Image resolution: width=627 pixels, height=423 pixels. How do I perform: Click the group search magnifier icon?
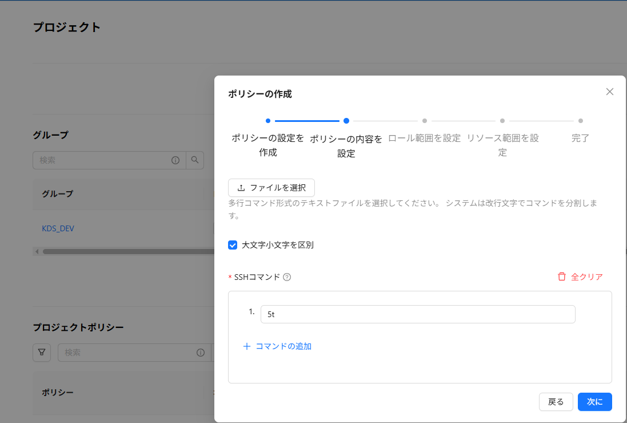point(195,160)
